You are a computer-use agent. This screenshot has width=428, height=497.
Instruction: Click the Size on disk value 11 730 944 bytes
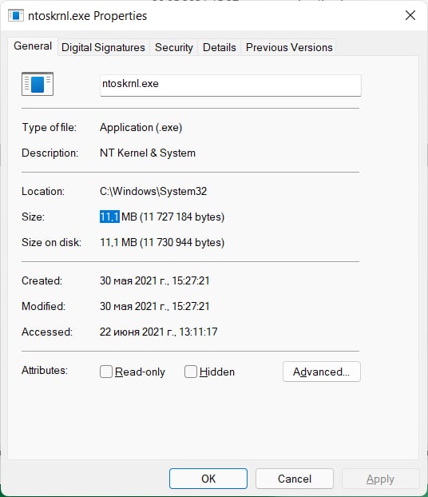[162, 242]
